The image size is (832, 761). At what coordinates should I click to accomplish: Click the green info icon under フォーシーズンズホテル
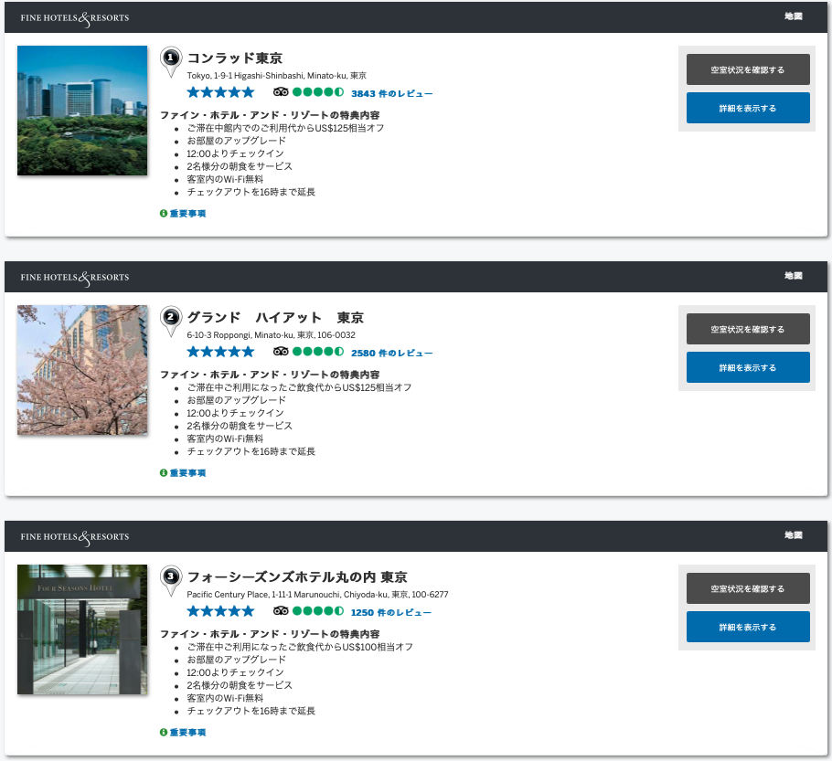[x=164, y=732]
